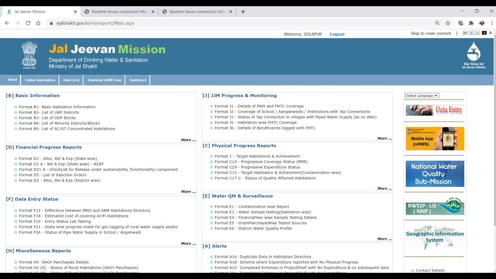The height and width of the screenshot is (279, 496).
Task: Open Format J6 - Beneficiaries tagged with FHTC
Action: coord(265,128)
